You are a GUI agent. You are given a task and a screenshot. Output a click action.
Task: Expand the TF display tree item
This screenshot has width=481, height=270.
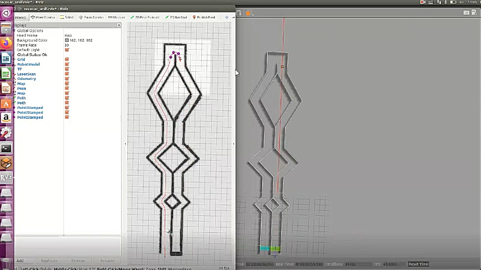pyautogui.click(x=15, y=69)
